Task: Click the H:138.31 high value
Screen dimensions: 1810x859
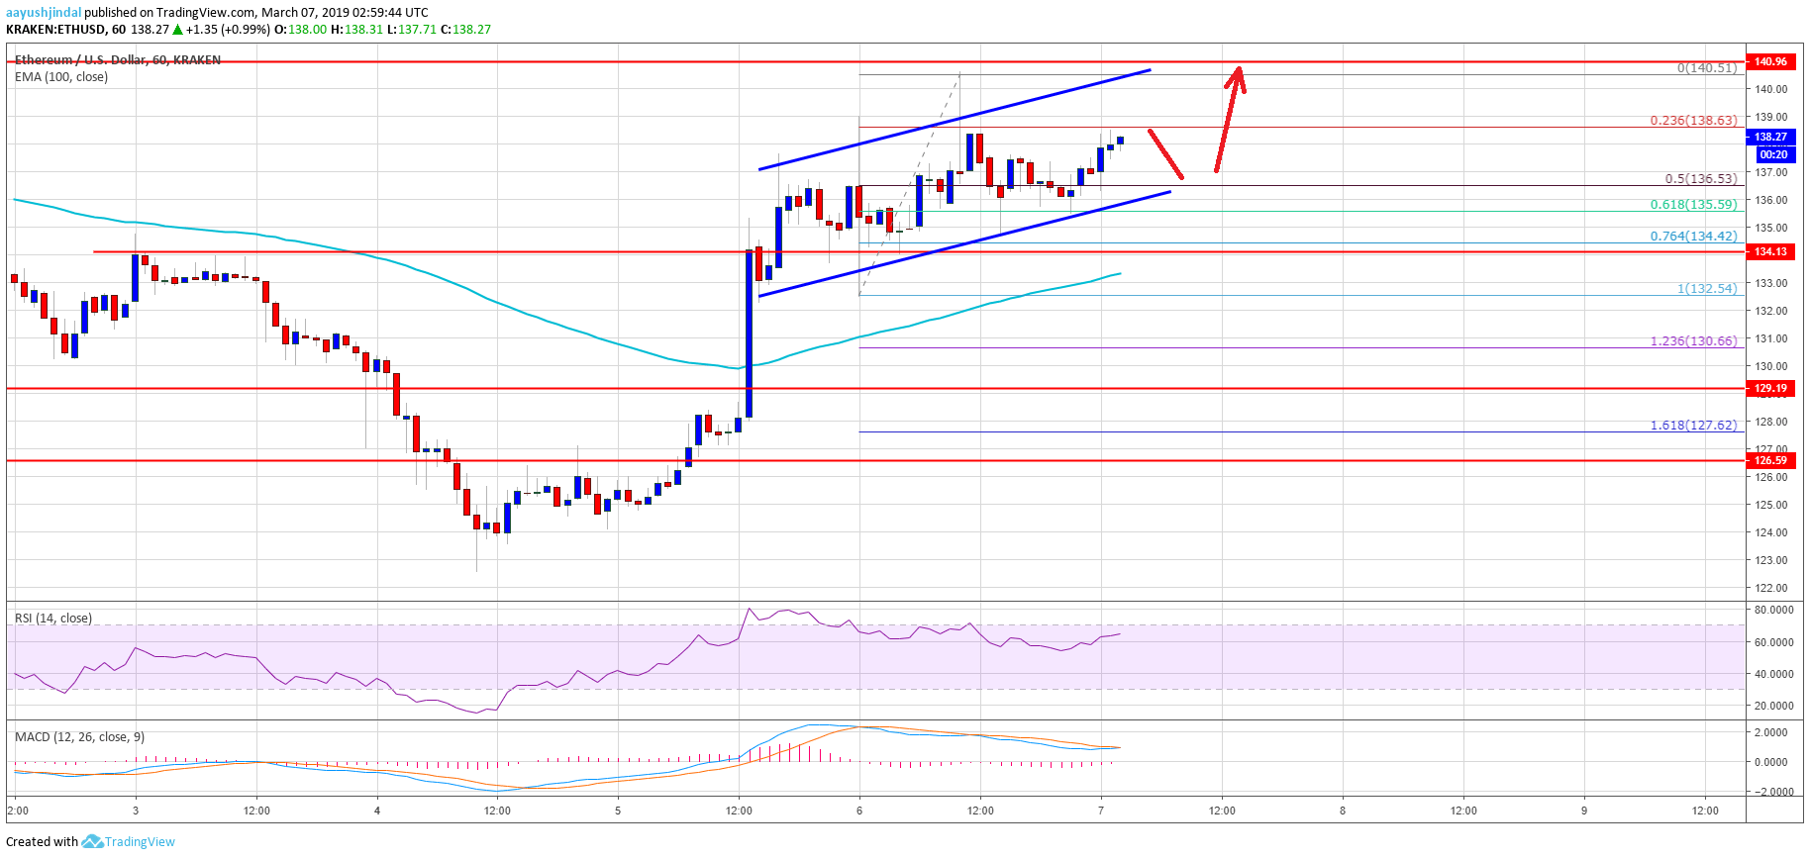Action: (x=357, y=30)
